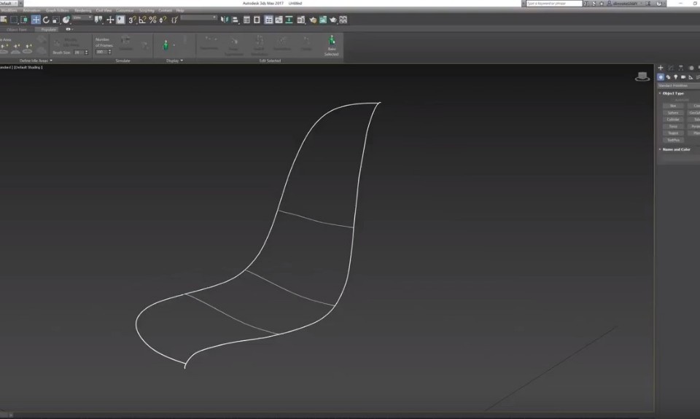Screen dimensions: 700x419
Task: Open the Hierarchy command panel tab
Action: [681, 68]
